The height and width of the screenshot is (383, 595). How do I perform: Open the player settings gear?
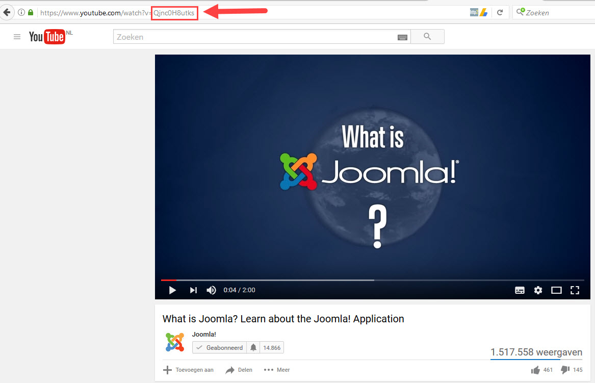538,290
